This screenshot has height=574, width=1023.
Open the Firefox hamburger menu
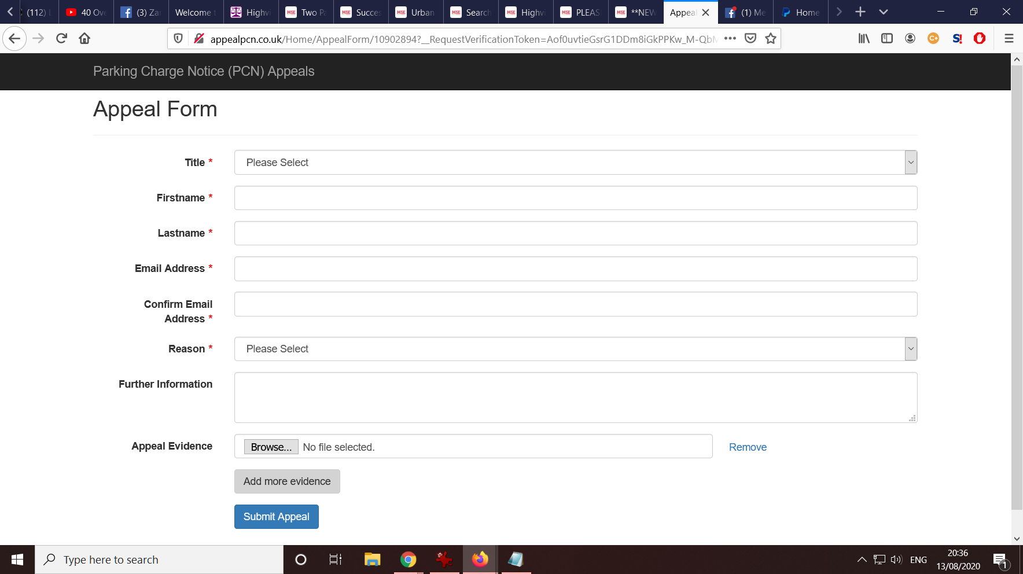point(1009,39)
